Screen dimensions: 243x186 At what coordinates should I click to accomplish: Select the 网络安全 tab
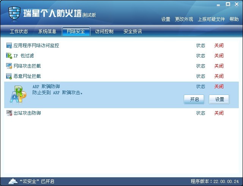(76, 31)
